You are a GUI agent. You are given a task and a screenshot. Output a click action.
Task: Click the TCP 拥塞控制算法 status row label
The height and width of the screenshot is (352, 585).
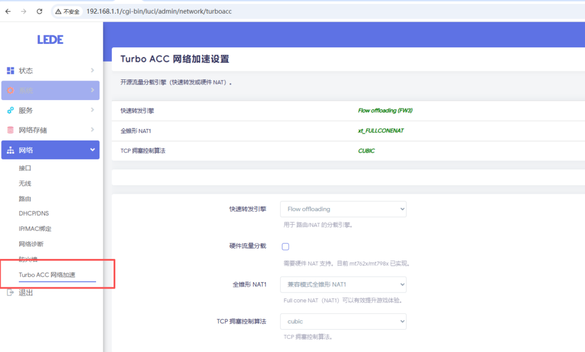tap(142, 151)
